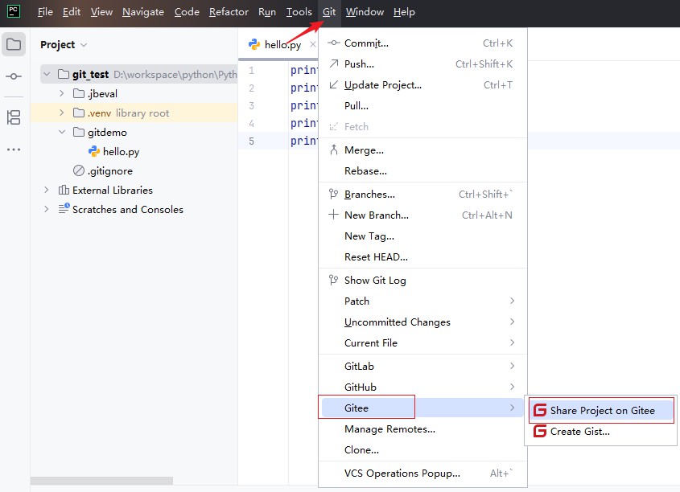Viewport: 680px width, 492px height.
Task: Show more tool windows via ellipsis icon
Action: (x=14, y=150)
